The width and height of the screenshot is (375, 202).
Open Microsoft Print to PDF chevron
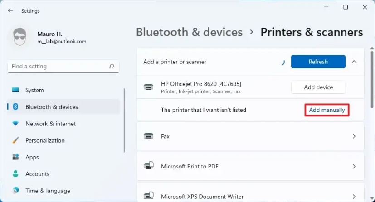(354, 166)
